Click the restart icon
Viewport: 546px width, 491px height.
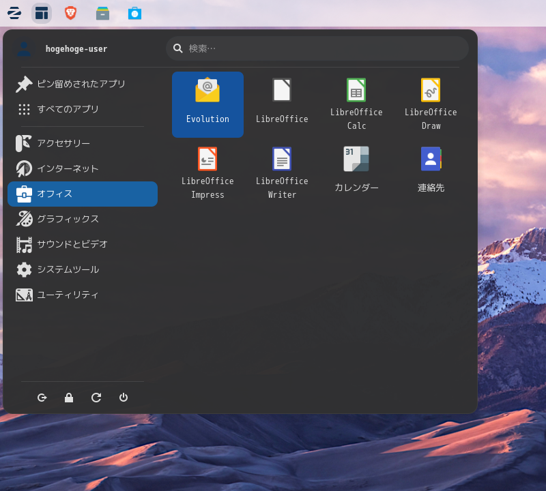96,398
